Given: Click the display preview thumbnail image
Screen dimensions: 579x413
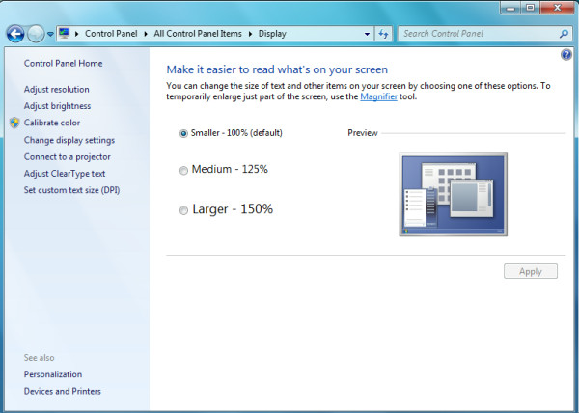Looking at the screenshot, I should (x=454, y=195).
